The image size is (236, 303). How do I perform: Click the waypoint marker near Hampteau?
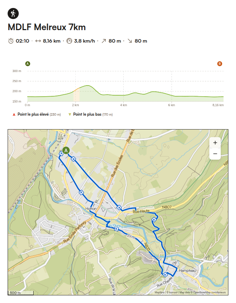point(165,274)
